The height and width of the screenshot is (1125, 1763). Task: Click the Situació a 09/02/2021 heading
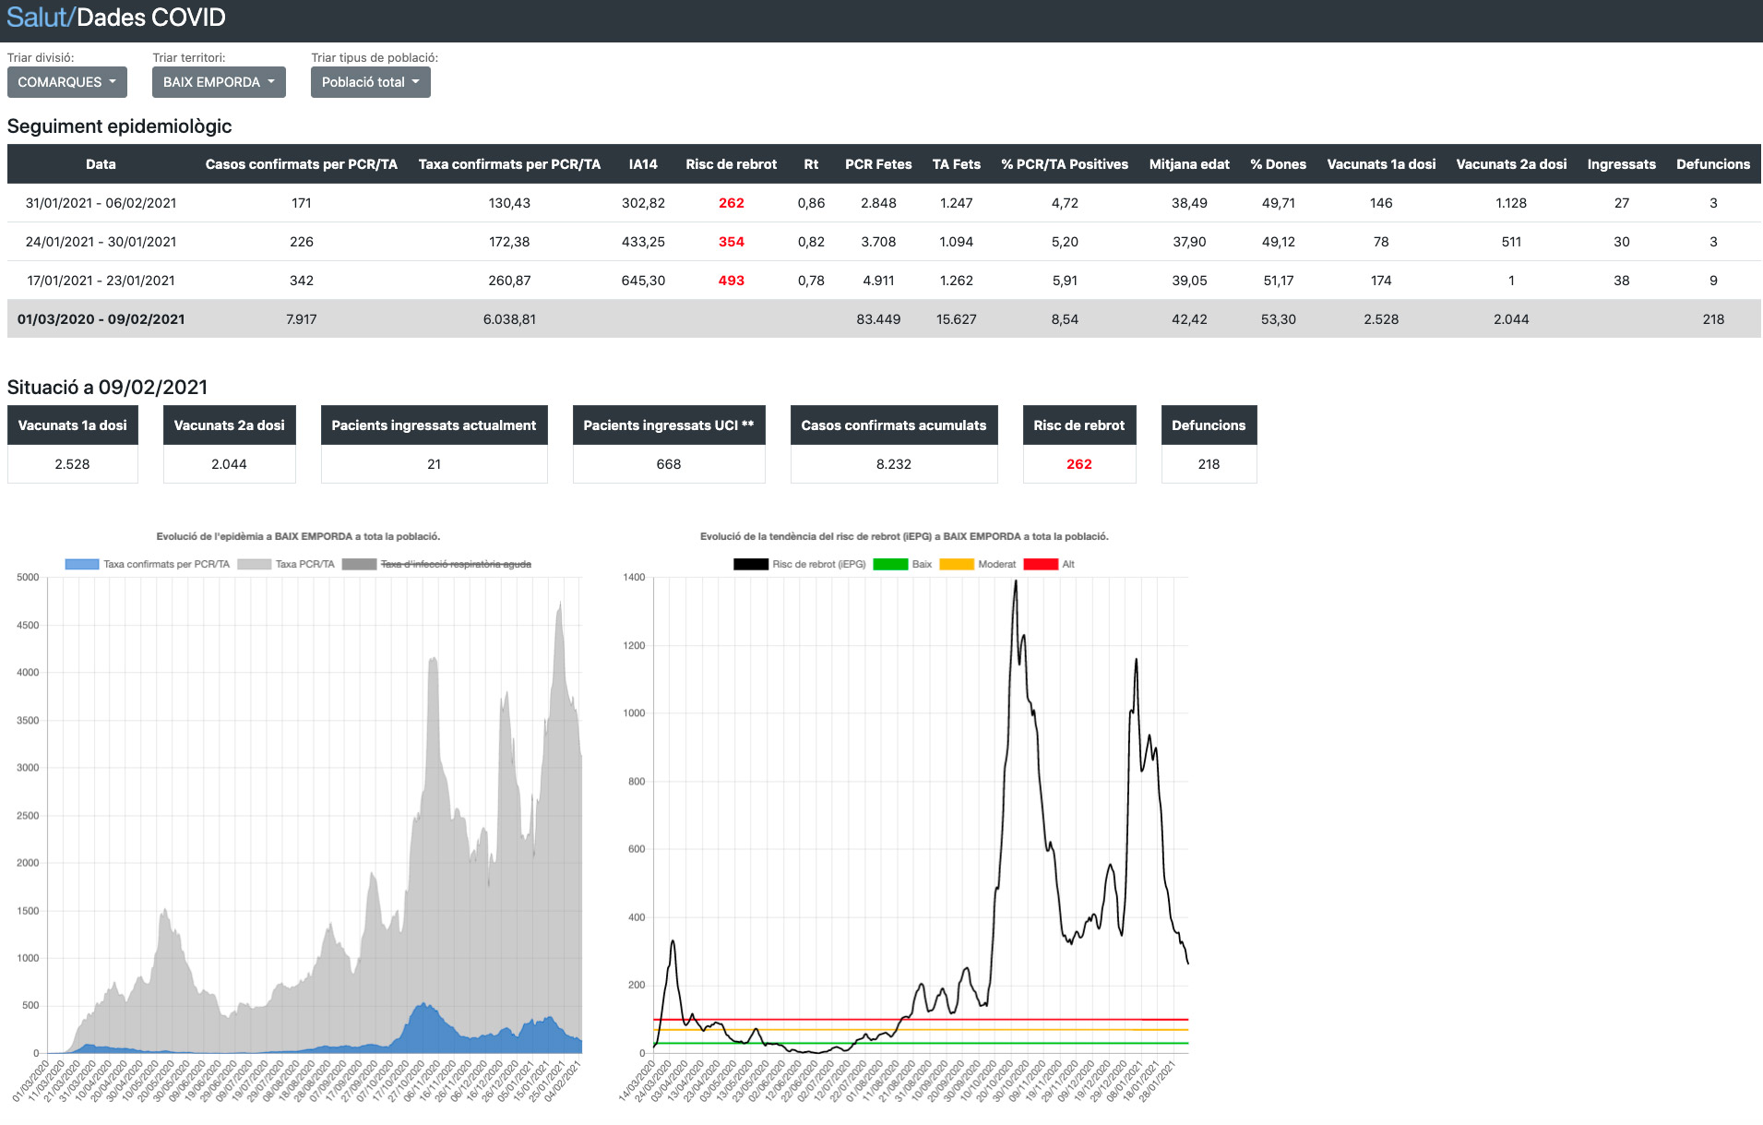pyautogui.click(x=108, y=388)
